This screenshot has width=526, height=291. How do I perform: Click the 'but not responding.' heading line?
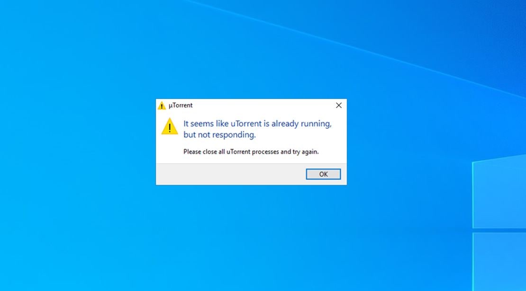219,134
